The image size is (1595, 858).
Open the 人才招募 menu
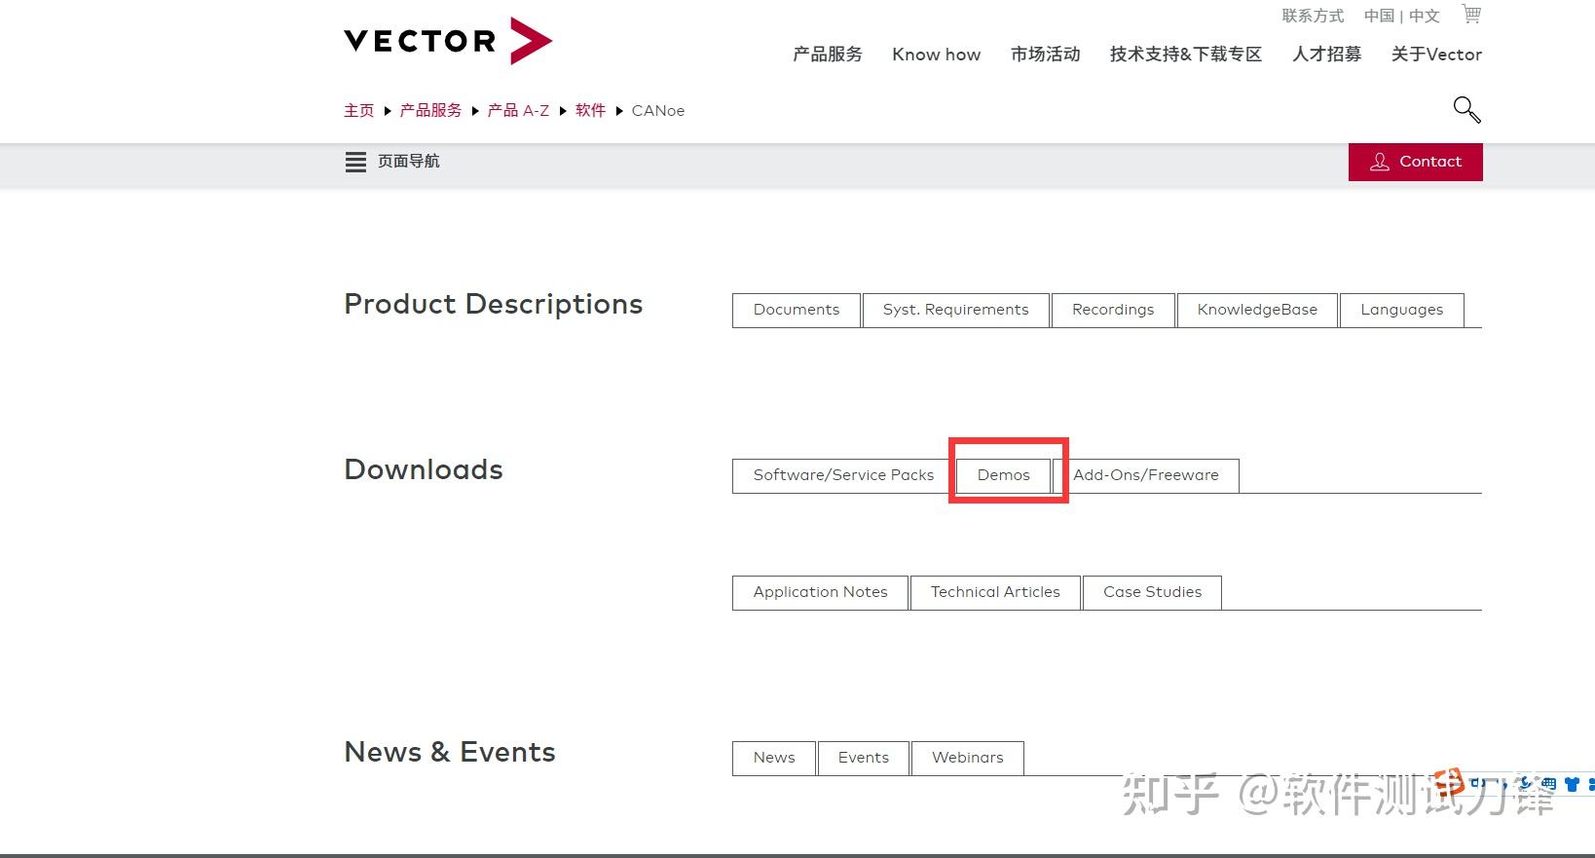tap(1327, 55)
